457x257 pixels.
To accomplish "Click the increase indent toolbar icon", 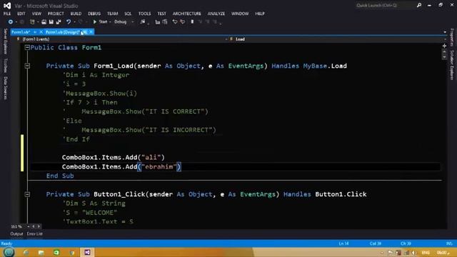I will point(165,22).
